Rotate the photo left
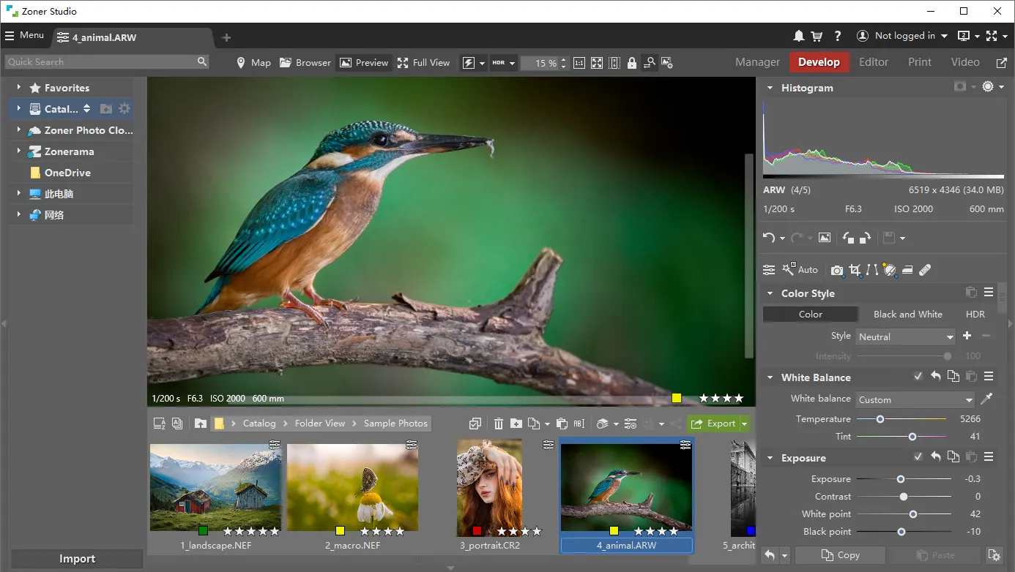 (848, 238)
